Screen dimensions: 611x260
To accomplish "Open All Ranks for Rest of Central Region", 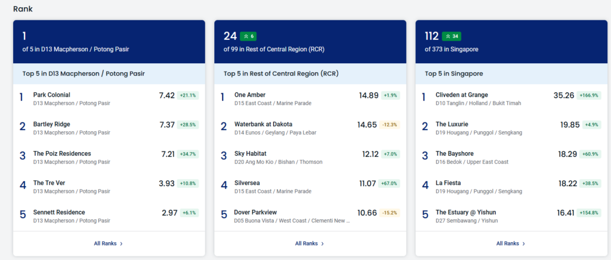I will [310, 244].
